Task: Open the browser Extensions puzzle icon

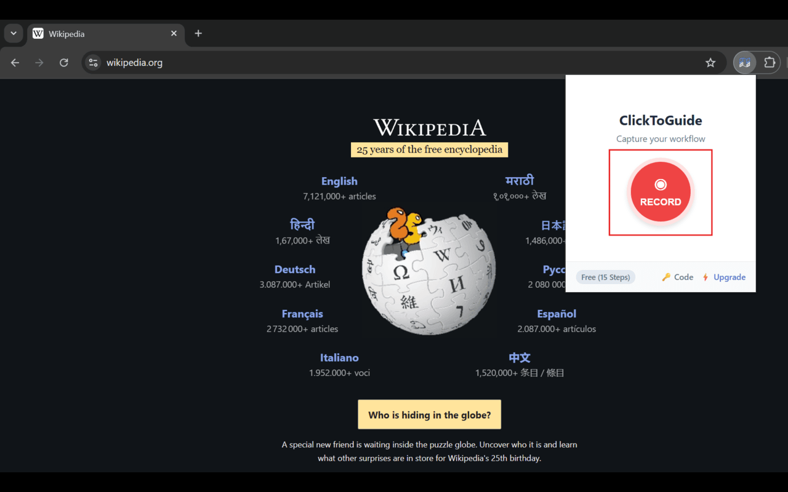Action: [770, 62]
